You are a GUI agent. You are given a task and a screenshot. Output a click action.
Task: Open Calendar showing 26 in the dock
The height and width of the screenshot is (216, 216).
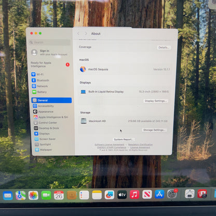click(59, 195)
